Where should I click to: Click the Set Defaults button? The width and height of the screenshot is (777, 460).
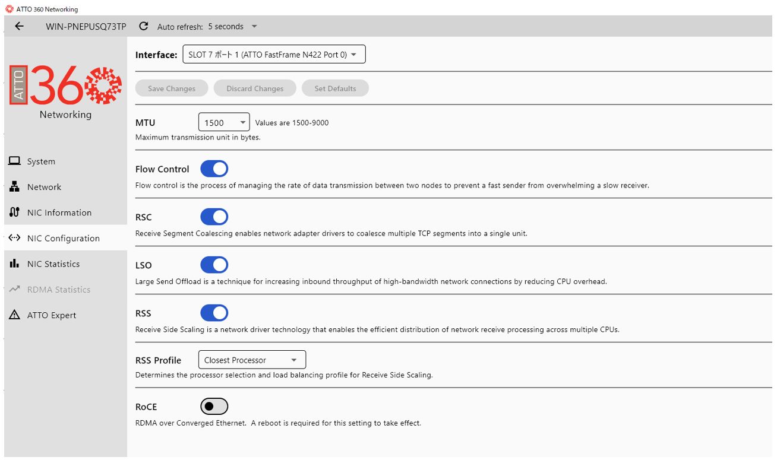click(x=335, y=88)
